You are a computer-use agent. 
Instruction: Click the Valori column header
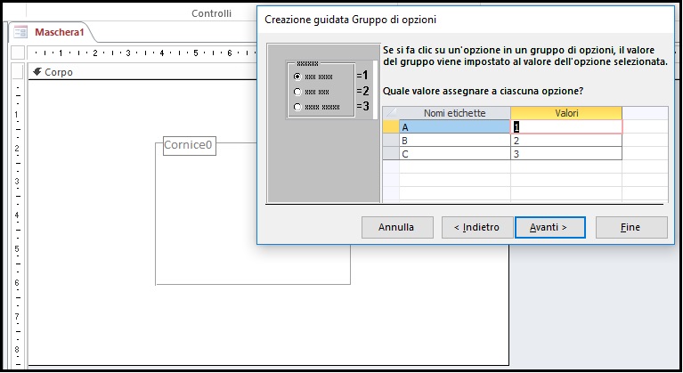[x=566, y=113]
